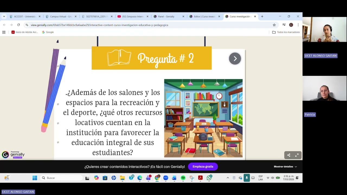Viewport: 347px width, 195px height.
Task: Toggle the microphone in the system tray
Action: click(x=247, y=178)
